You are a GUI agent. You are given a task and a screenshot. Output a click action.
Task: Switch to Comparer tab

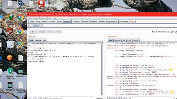click(x=93, y=22)
